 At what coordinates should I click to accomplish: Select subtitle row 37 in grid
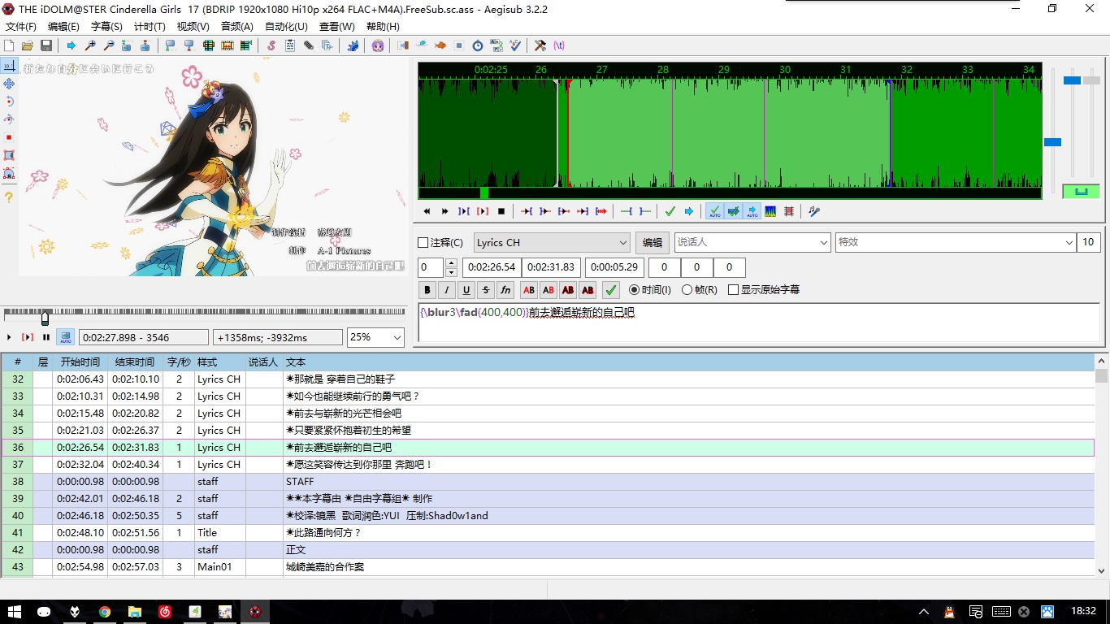548,465
